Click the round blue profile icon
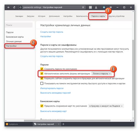Screen dimensions: 139x131 point(104,7)
